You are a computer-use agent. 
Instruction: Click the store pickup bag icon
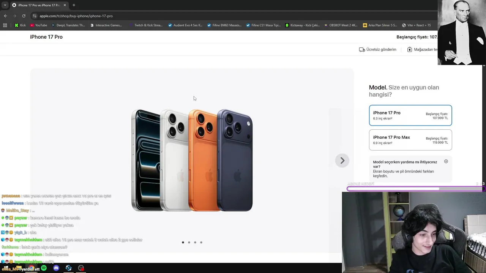pos(410,50)
